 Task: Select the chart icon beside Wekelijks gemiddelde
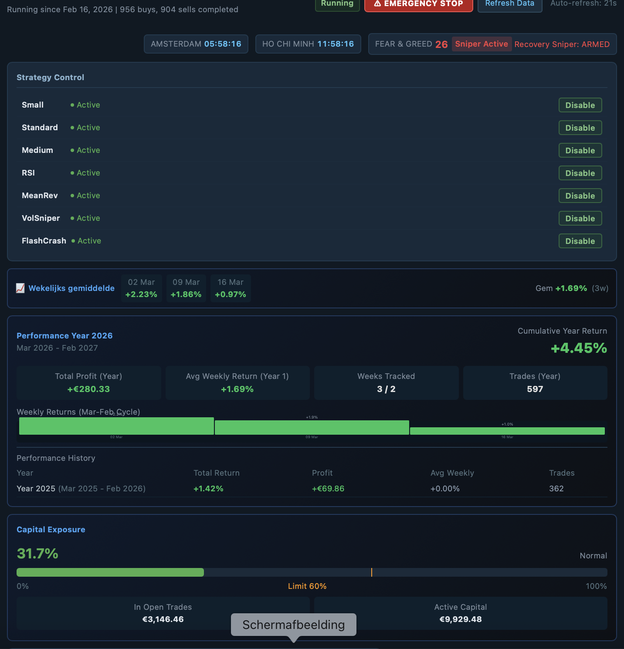click(x=20, y=288)
